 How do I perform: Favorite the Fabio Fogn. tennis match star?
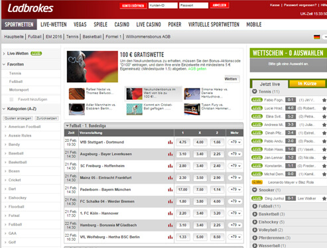tap(324, 100)
